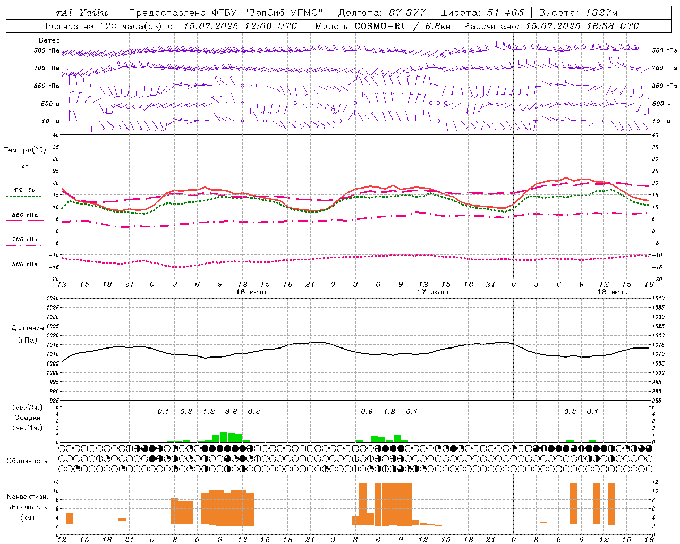Screen dimensions: 680x544
Task: Click the 3.6 precipitation amount value
Action: click(231, 411)
